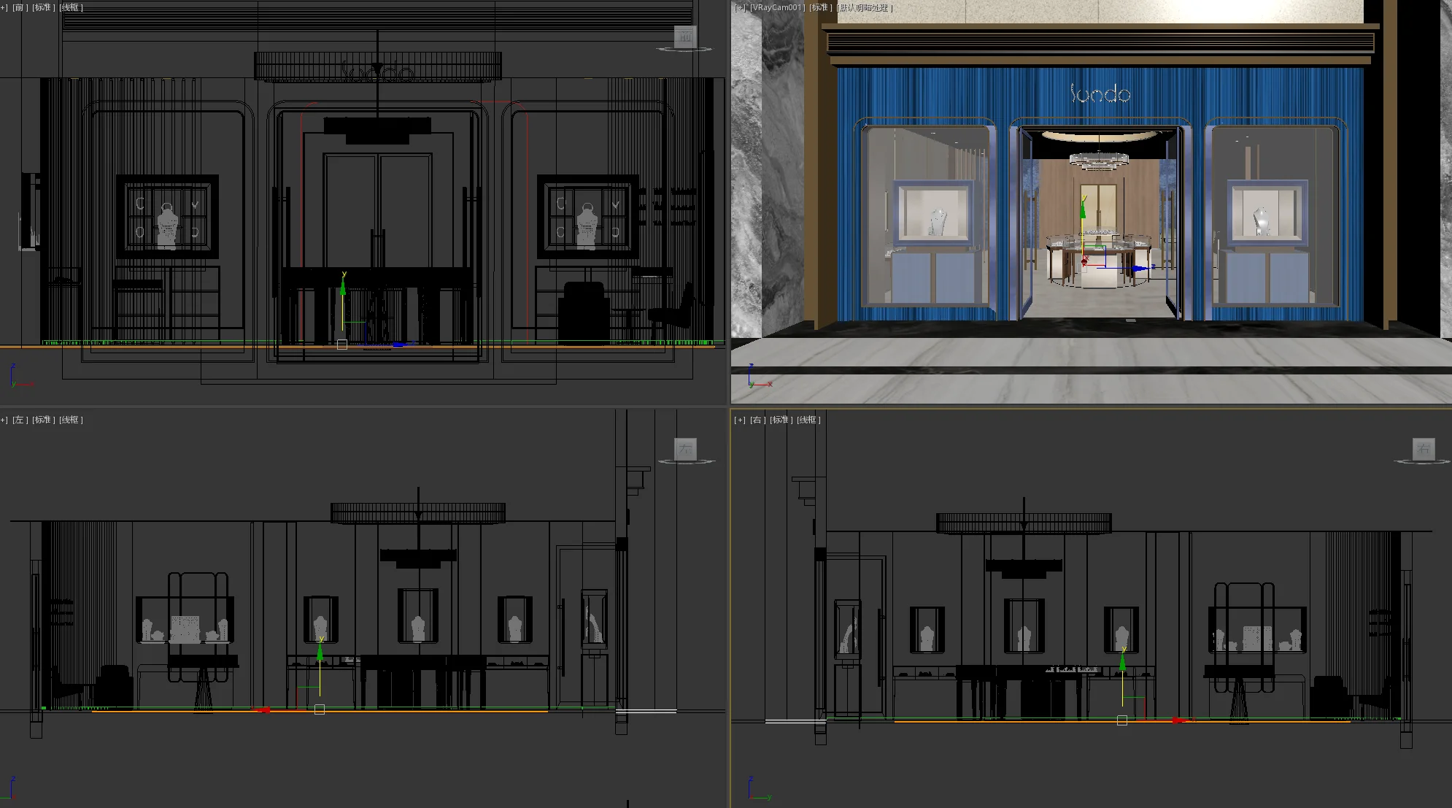Open the 前 (Front) view label menu

[x=20, y=7]
